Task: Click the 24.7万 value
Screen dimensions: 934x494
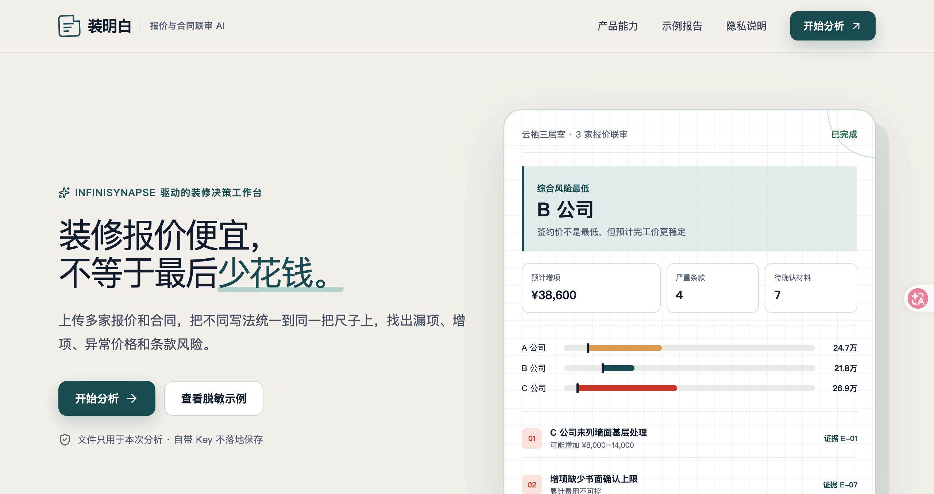Action: [x=845, y=348]
